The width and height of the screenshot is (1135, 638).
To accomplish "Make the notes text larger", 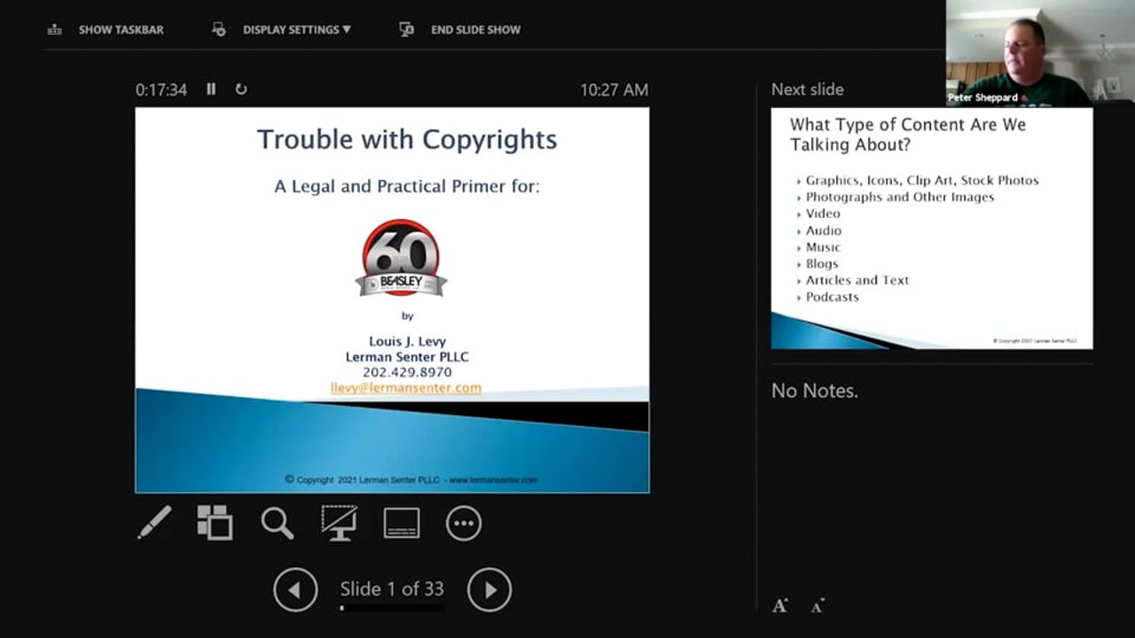I will (780, 606).
